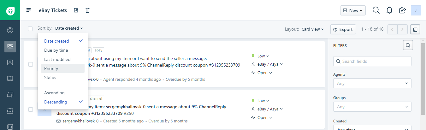The height and width of the screenshot is (130, 426).
Task: Open the Sort by Date created dropdown
Action: point(69,28)
